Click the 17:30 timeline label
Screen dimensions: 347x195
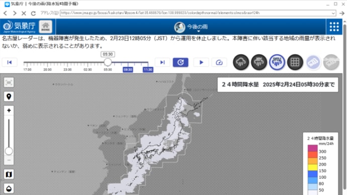[x=27, y=70]
